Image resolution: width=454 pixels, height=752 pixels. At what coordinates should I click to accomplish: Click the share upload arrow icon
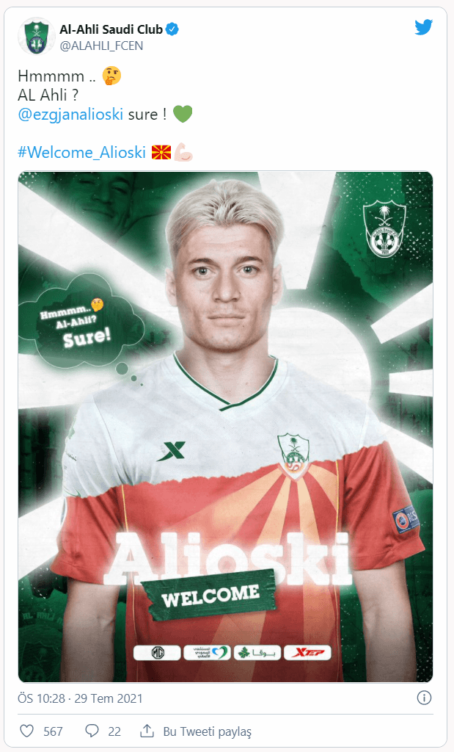tap(147, 731)
